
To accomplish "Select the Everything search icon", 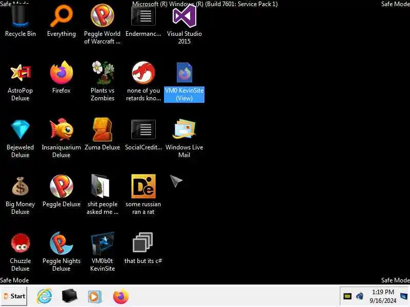I will 61,17.
